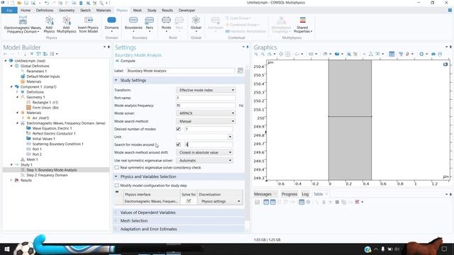The width and height of the screenshot is (454, 255).
Task: Click the Windows Start button
Action: [6, 249]
